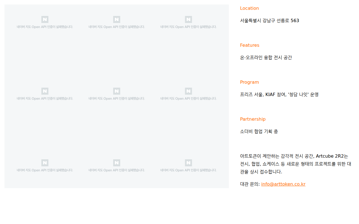
Task: Click the center Naver map N icon
Action: point(117,91)
